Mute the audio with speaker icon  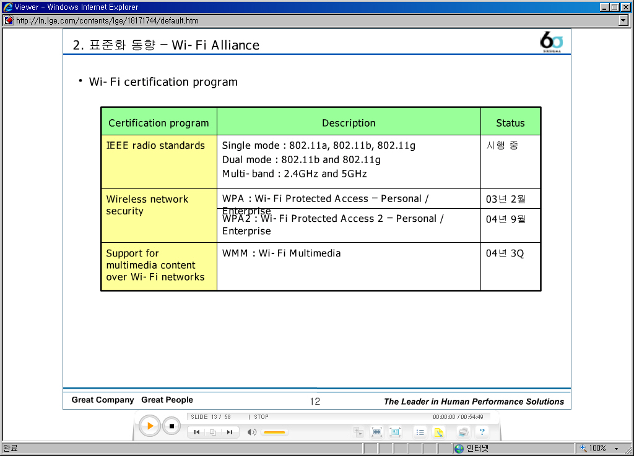tap(251, 433)
